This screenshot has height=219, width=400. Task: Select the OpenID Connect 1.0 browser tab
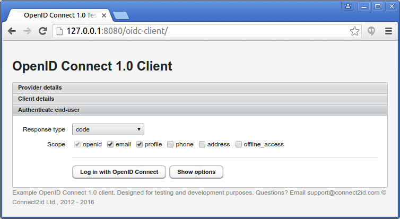tap(58, 15)
